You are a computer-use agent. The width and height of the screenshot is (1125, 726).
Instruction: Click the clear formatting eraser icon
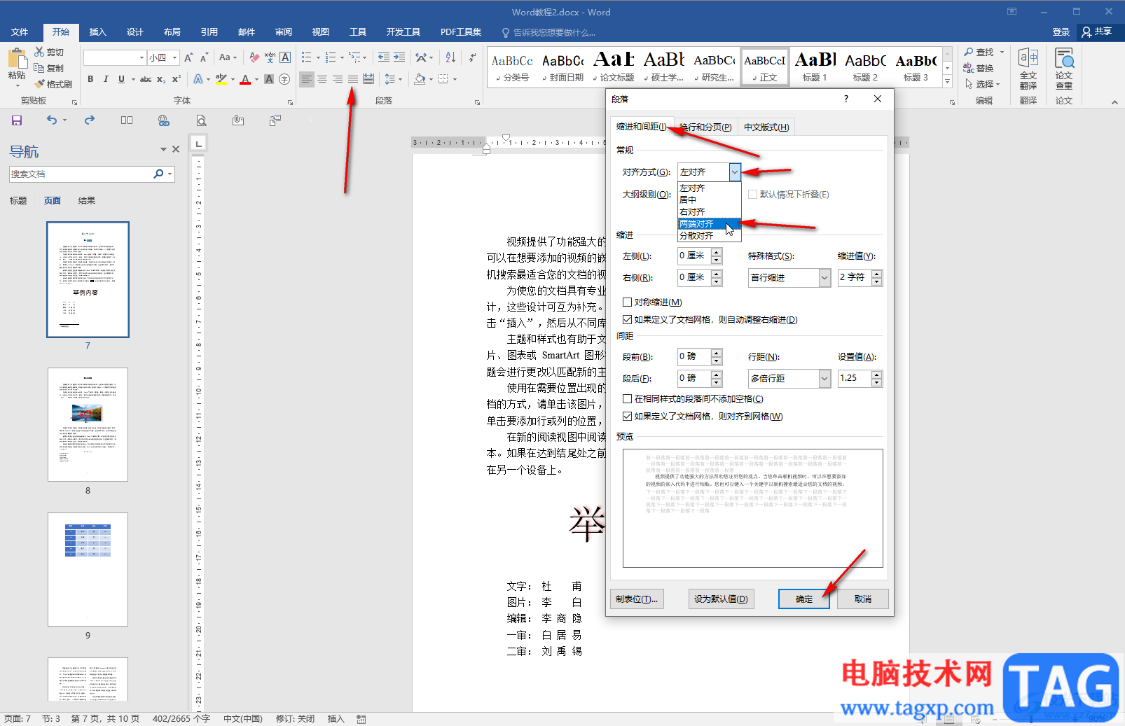coord(254,57)
